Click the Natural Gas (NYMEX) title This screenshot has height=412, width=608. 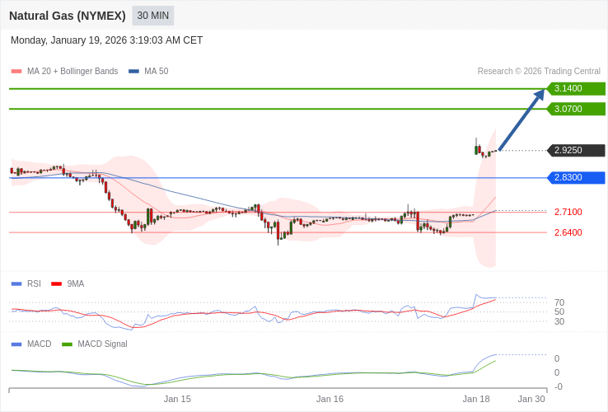click(x=68, y=16)
